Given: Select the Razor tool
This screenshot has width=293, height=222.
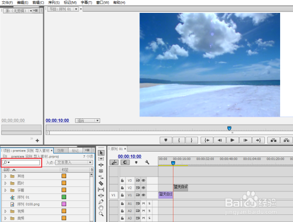Looking at the screenshot, I should pos(101,183).
